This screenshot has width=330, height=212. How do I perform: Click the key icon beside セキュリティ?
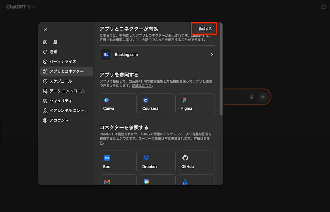(45, 101)
